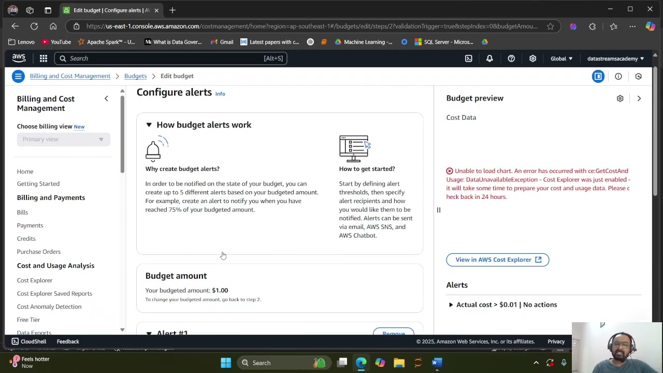Image resolution: width=663 pixels, height=373 pixels.
Task: Open the AWS services grid menu
Action: (44, 59)
